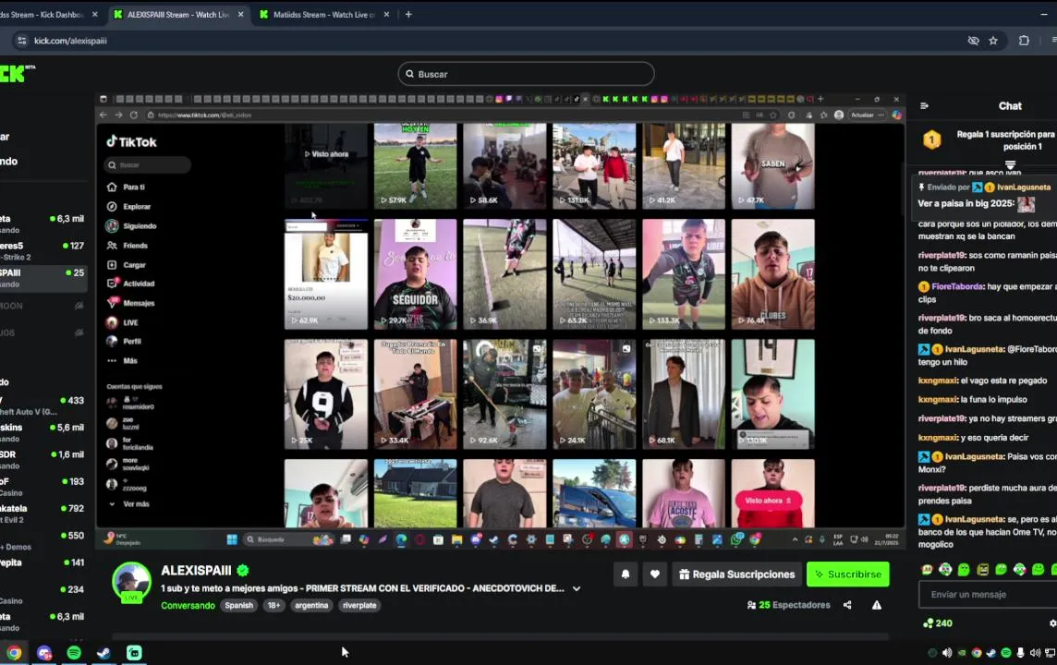Open Steam from the Windows taskbar
The width and height of the screenshot is (1057, 665).
103,652
